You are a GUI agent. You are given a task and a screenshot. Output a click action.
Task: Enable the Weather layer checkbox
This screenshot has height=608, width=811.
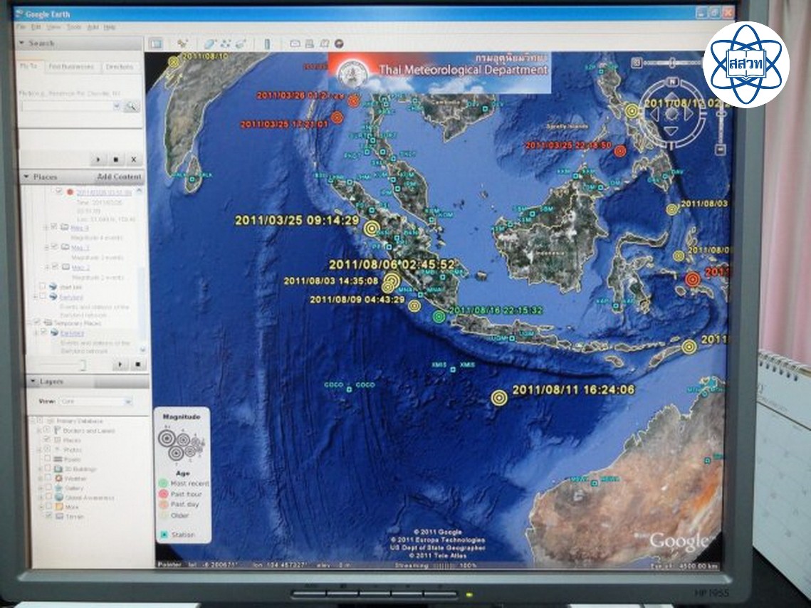[48, 478]
